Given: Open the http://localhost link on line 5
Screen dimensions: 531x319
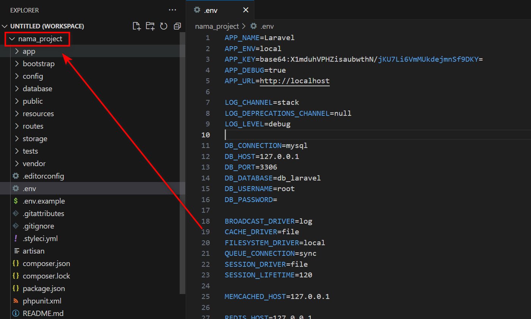Looking at the screenshot, I should (294, 81).
